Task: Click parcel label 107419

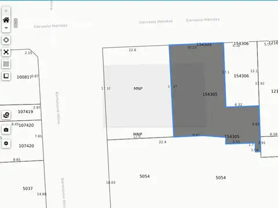Action: pyautogui.click(x=25, y=112)
